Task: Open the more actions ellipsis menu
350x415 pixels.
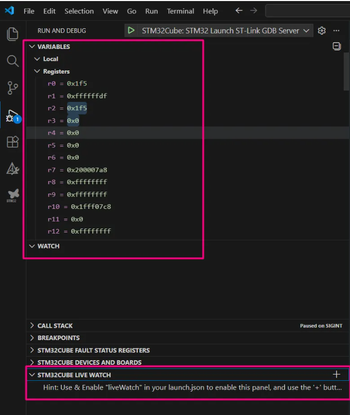Action: pos(336,31)
